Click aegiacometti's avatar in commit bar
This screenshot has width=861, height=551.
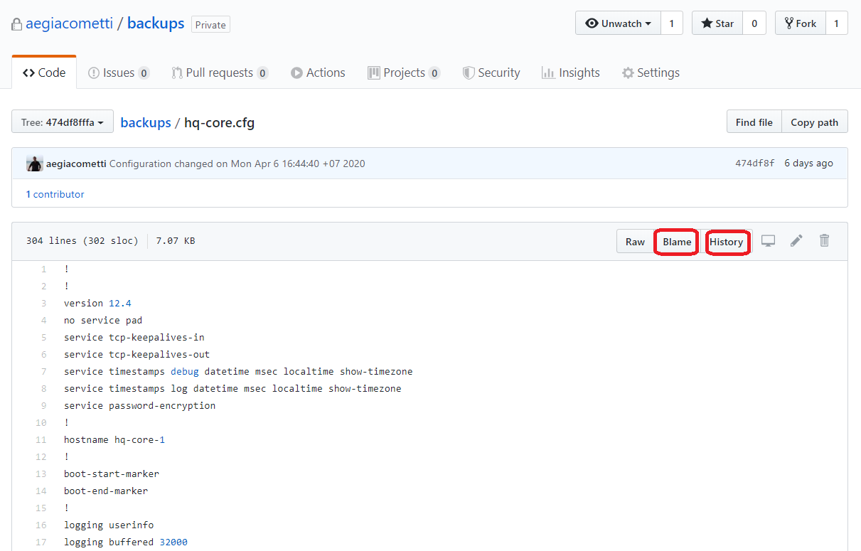click(x=35, y=164)
